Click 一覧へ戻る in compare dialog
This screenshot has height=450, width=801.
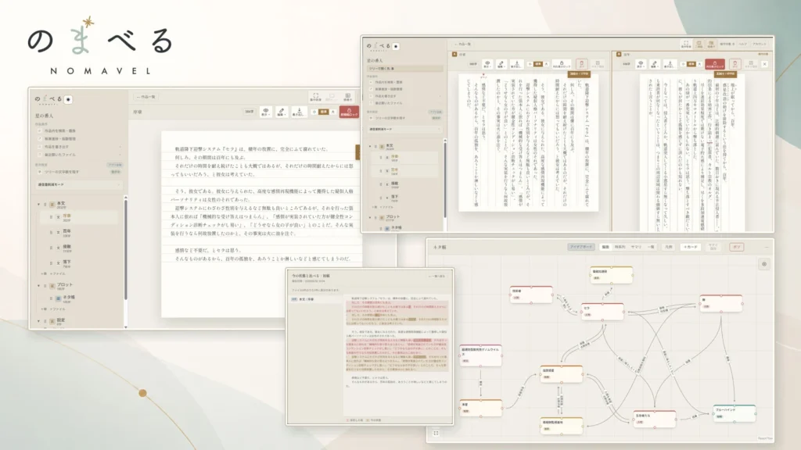(436, 276)
